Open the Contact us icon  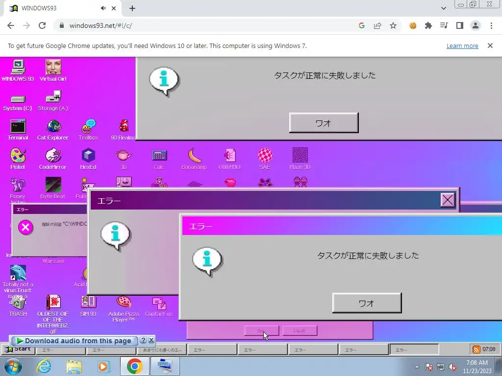[159, 306]
